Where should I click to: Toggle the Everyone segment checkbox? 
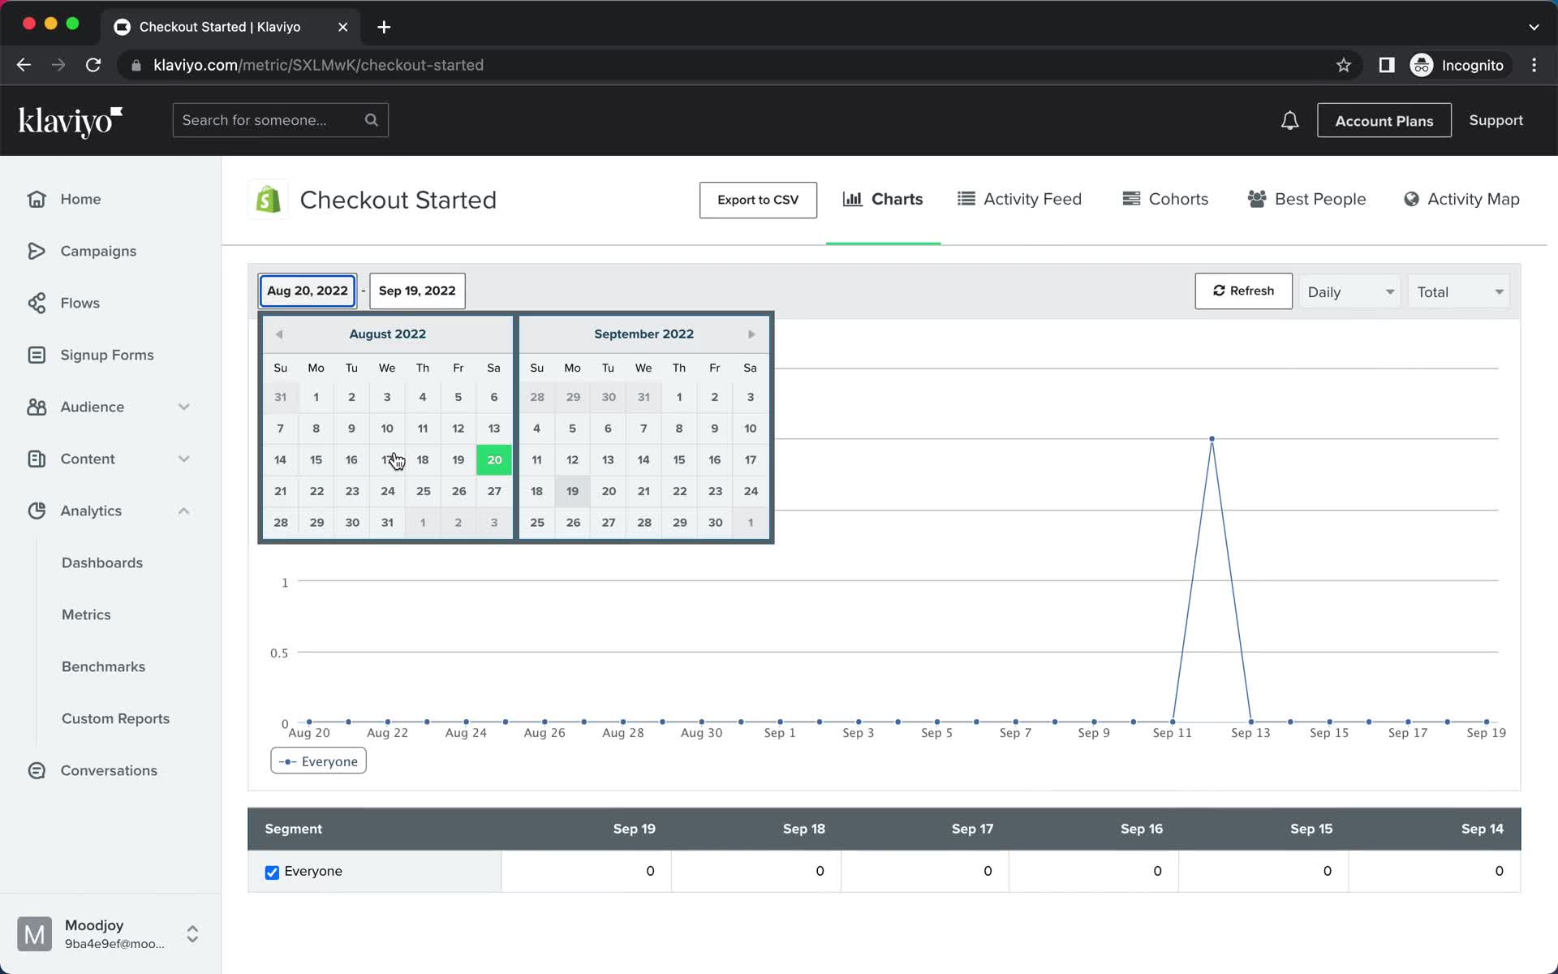point(272,872)
